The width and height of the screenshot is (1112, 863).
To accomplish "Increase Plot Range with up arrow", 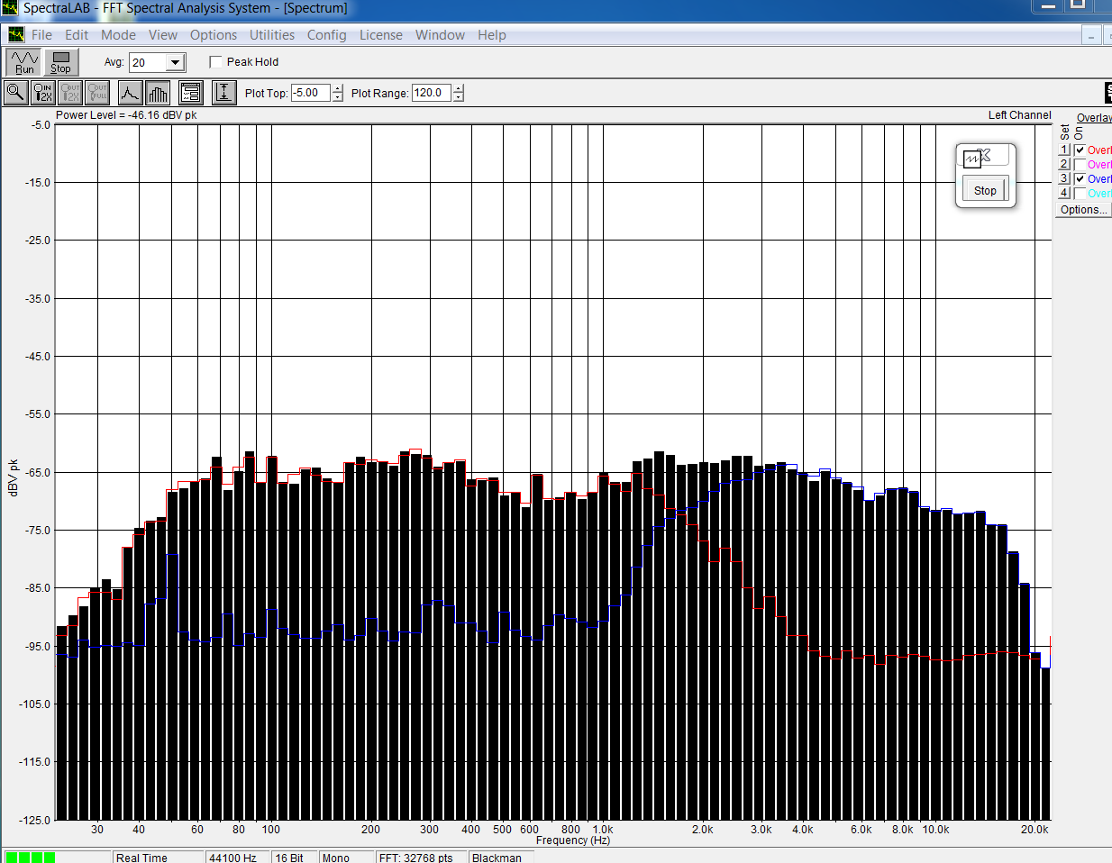I will 458,88.
